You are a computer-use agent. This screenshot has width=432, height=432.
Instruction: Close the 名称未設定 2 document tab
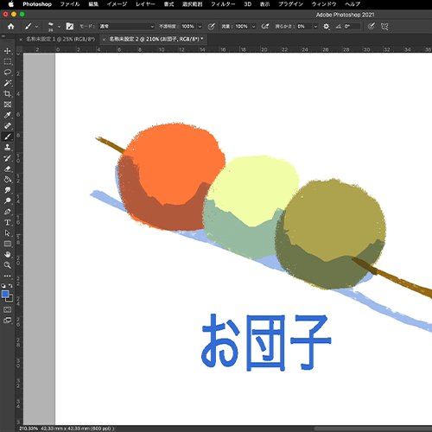click(104, 40)
